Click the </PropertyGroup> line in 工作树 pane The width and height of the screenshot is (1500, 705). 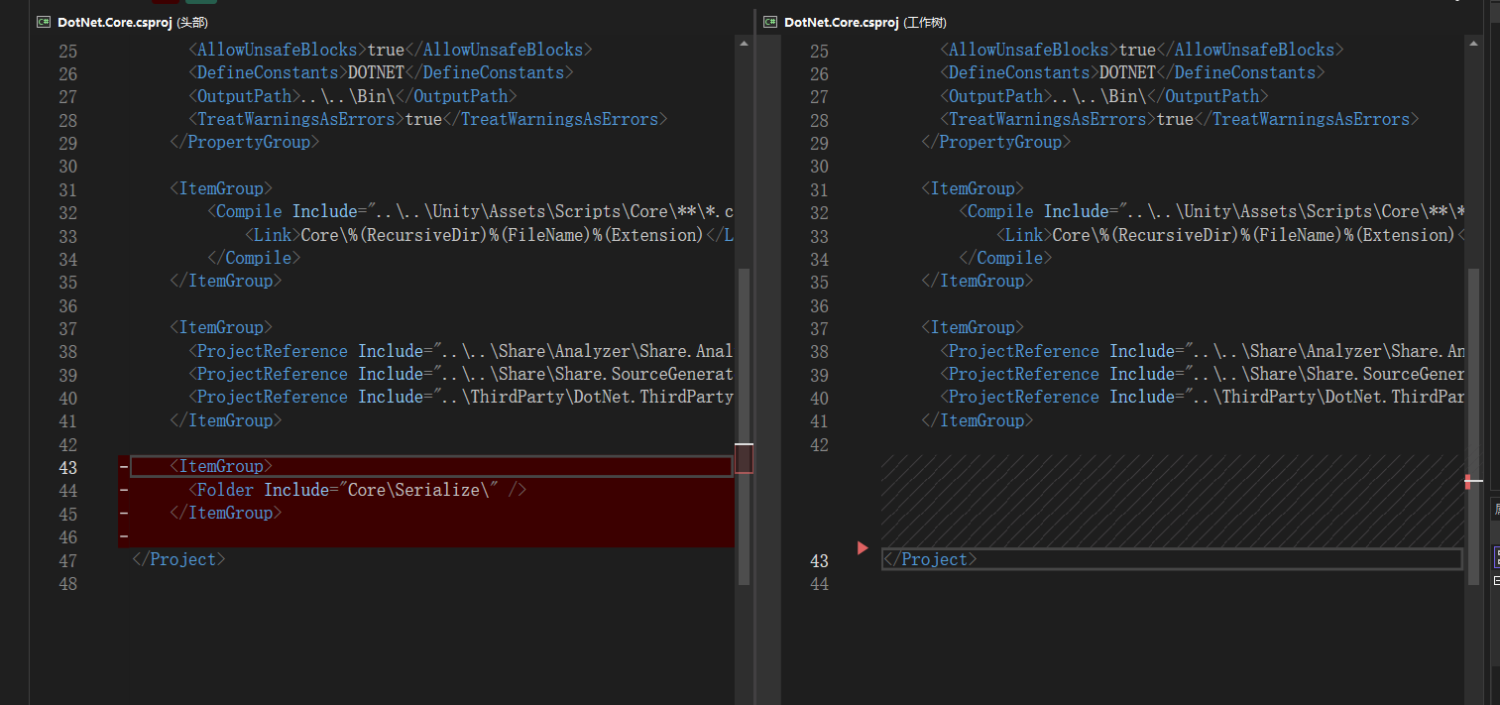pyautogui.click(x=996, y=142)
